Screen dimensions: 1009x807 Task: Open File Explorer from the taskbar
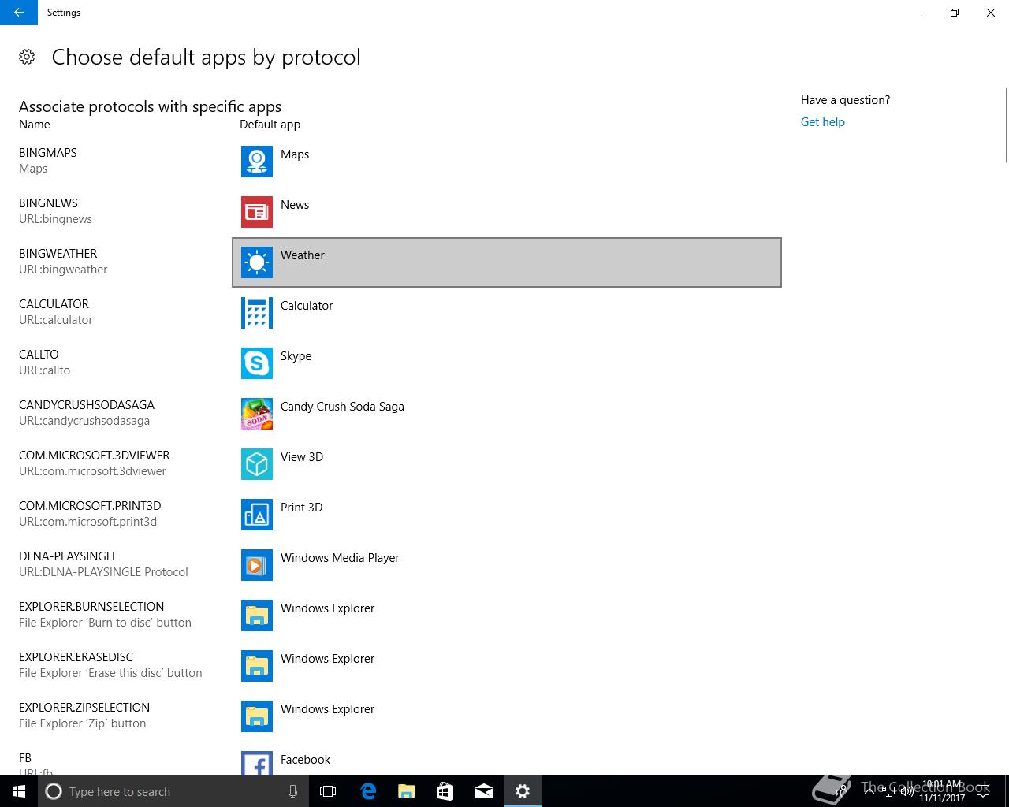pyautogui.click(x=407, y=791)
